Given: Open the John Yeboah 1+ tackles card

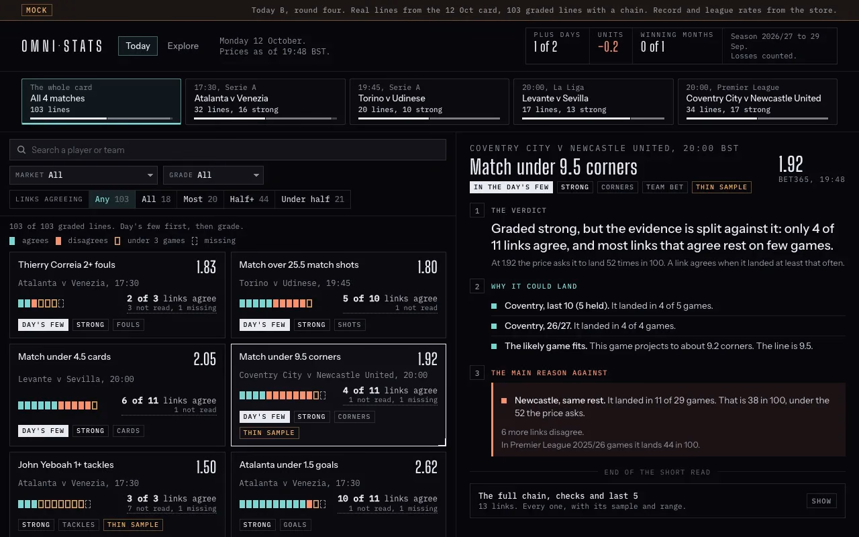Looking at the screenshot, I should pos(117,495).
